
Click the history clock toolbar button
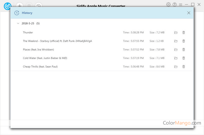[38, 5]
